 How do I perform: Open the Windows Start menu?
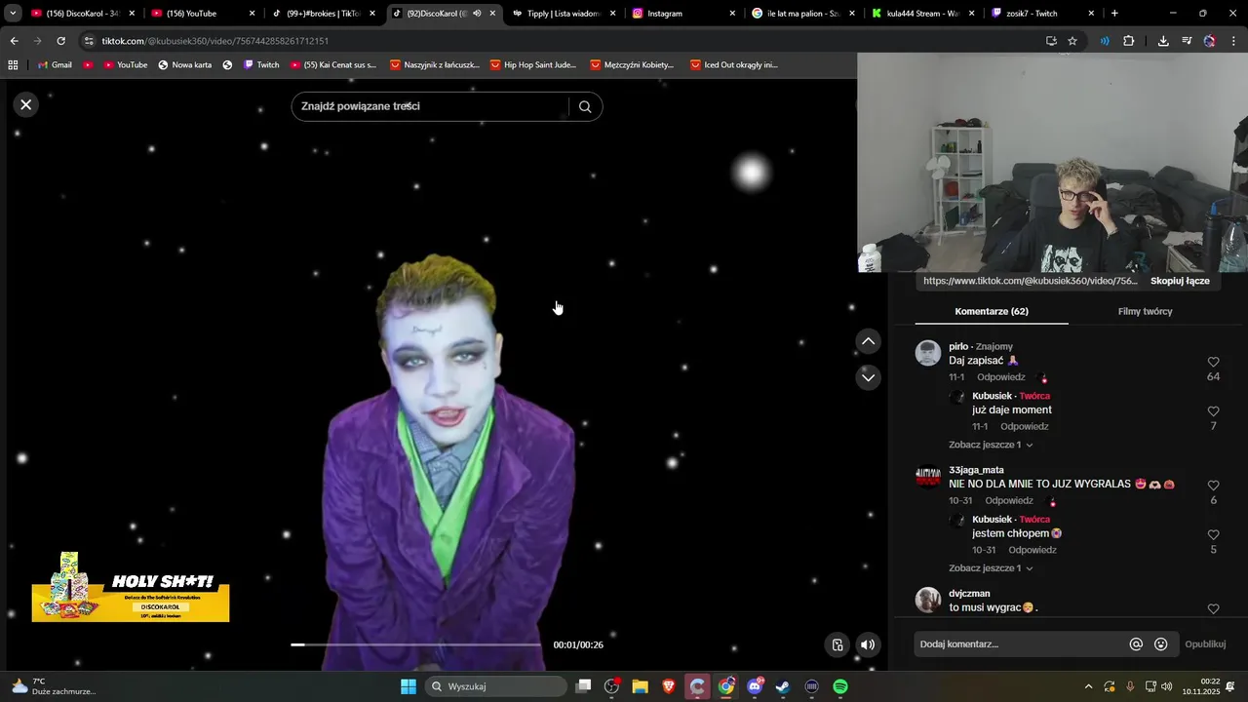tap(409, 686)
